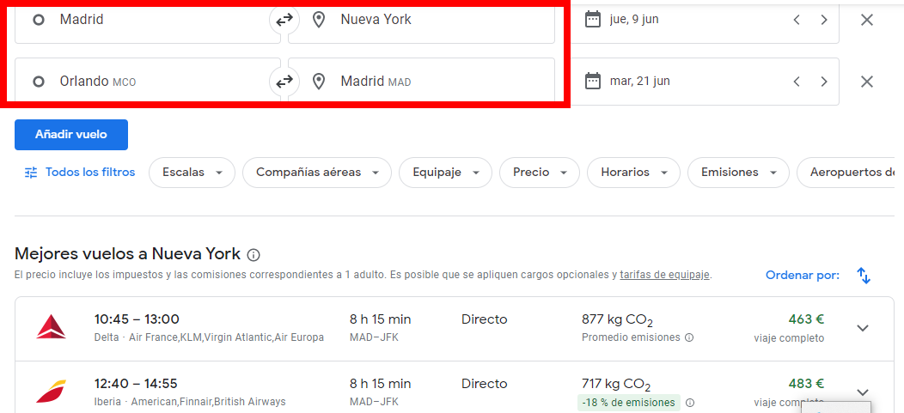The image size is (904, 413).
Task: Open calendar icon for mar, 21 jun
Action: click(593, 81)
